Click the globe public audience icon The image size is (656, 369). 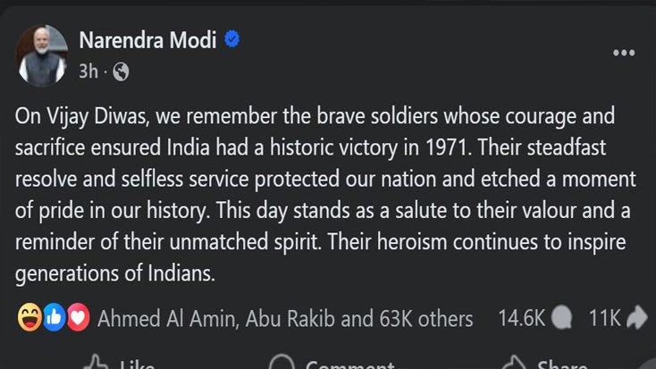(121, 72)
